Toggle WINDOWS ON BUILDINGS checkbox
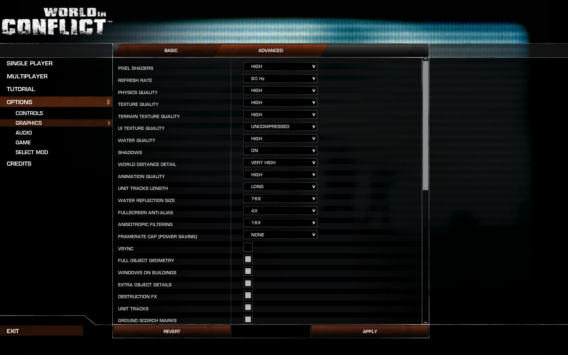Screen dimensions: 568x355 [247, 271]
